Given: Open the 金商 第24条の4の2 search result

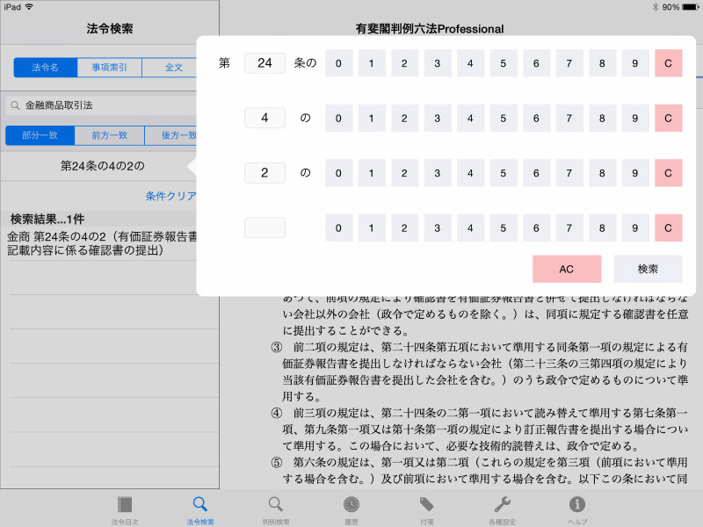Looking at the screenshot, I should (x=101, y=243).
